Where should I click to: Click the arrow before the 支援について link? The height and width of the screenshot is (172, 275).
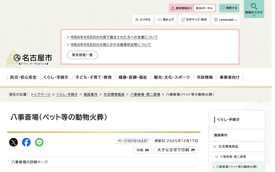pyautogui.click(x=68, y=37)
